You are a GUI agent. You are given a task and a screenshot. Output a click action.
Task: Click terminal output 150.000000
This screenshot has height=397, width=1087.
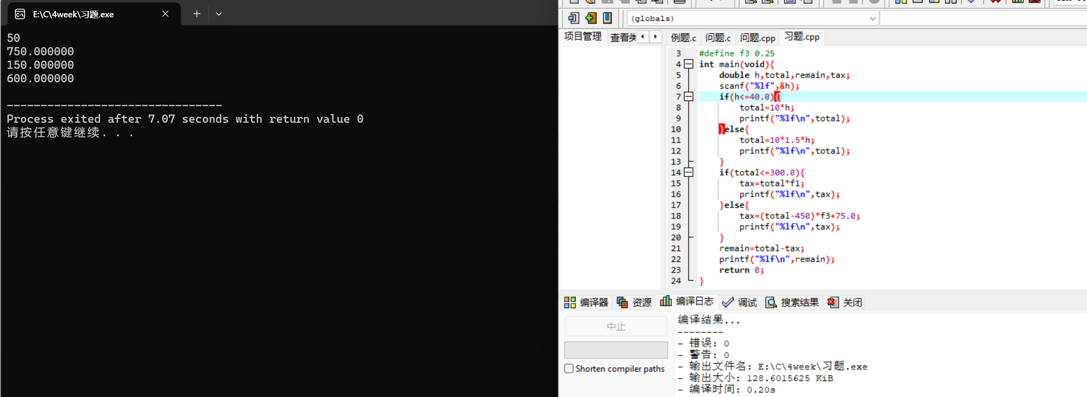point(40,65)
